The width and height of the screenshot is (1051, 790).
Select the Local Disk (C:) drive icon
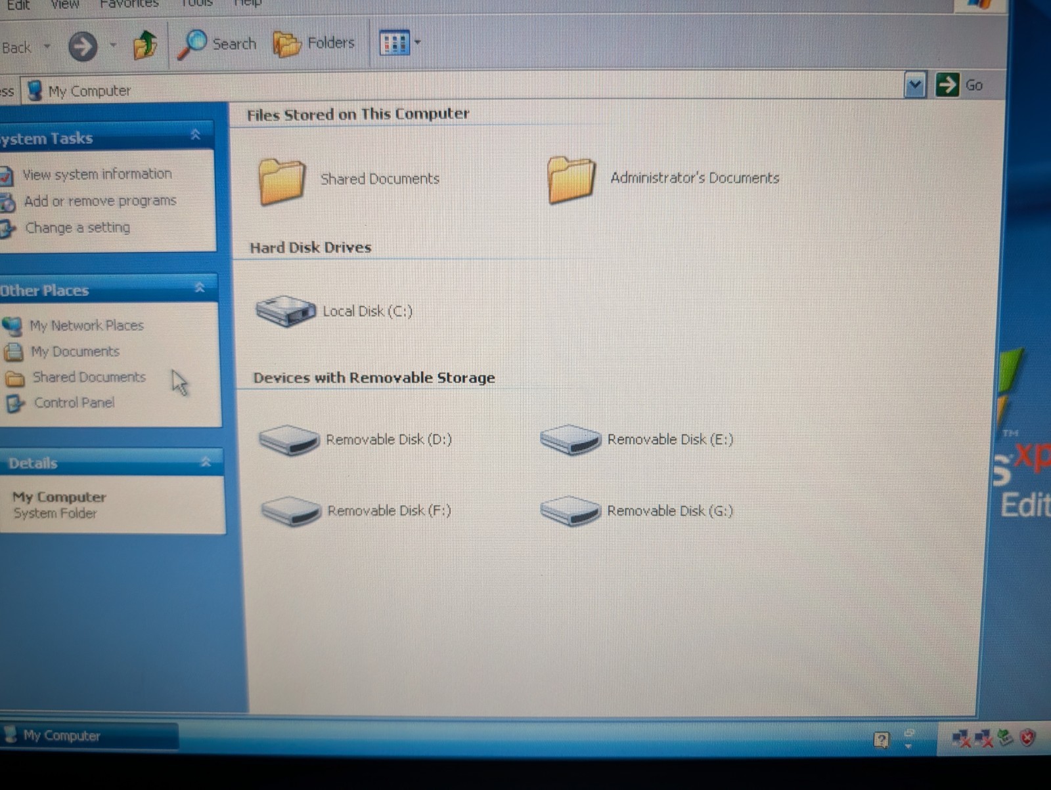[x=286, y=311]
